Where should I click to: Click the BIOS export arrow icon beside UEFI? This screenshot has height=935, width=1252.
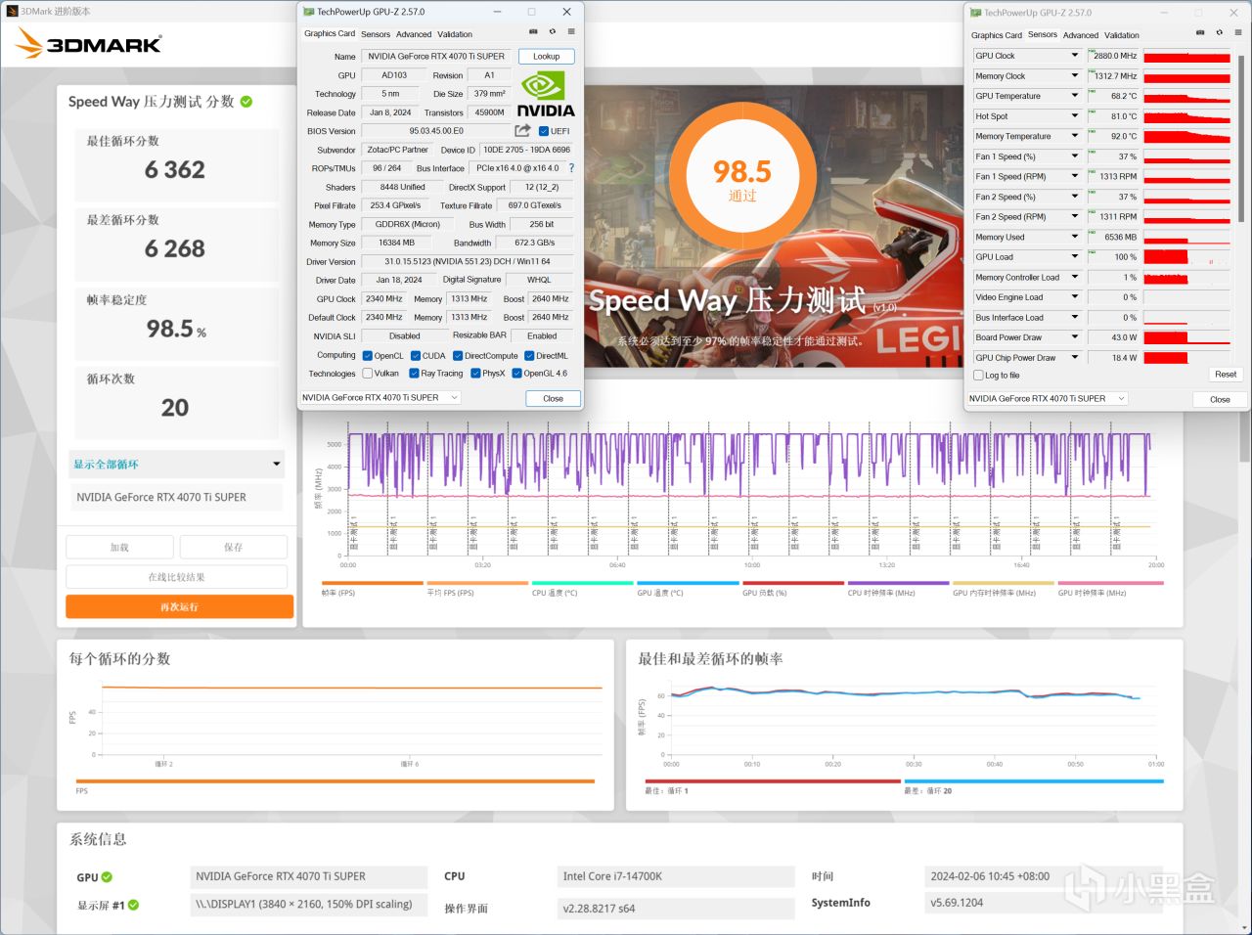523,130
